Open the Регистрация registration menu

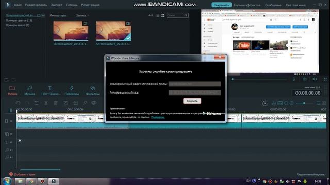[x=90, y=5]
